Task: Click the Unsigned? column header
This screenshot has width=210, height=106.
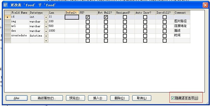Action: 125,13
